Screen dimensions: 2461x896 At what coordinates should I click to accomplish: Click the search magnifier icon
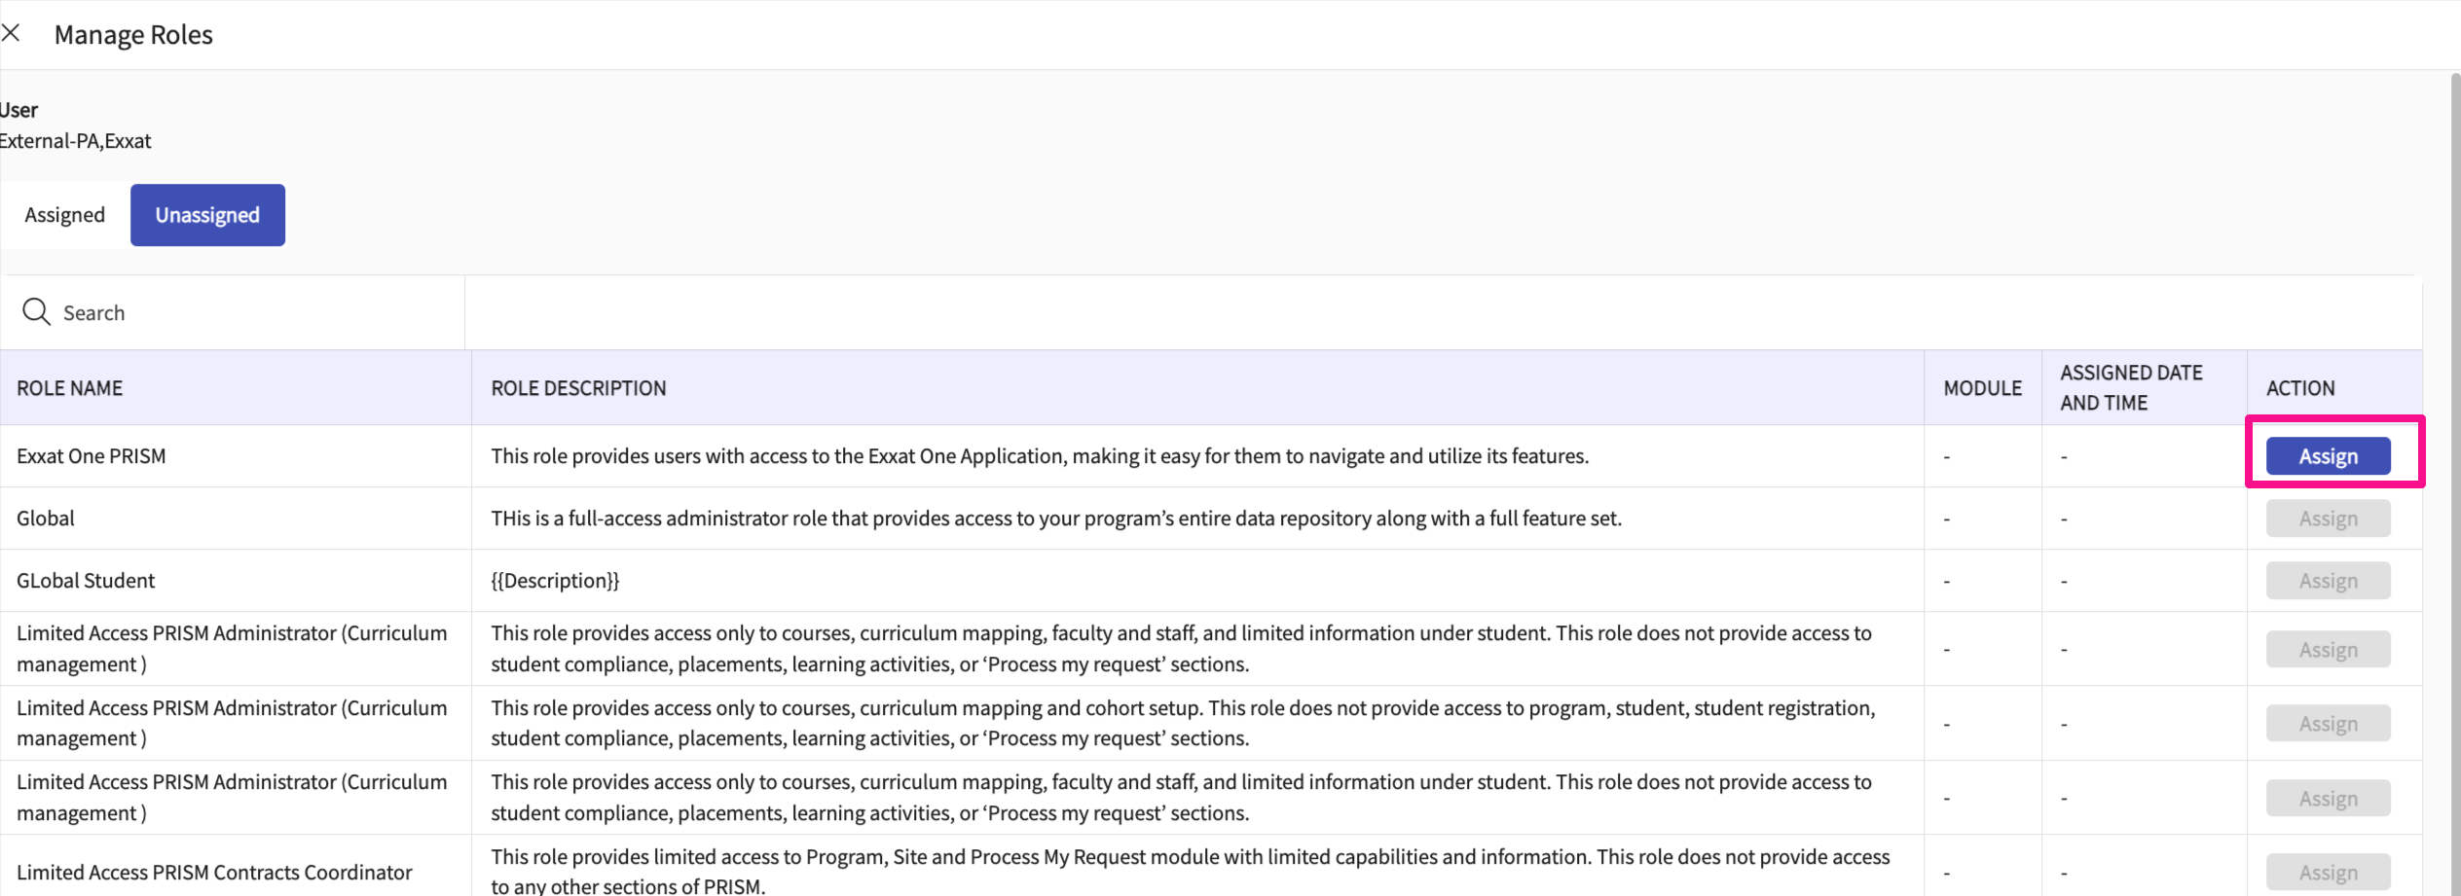point(36,312)
